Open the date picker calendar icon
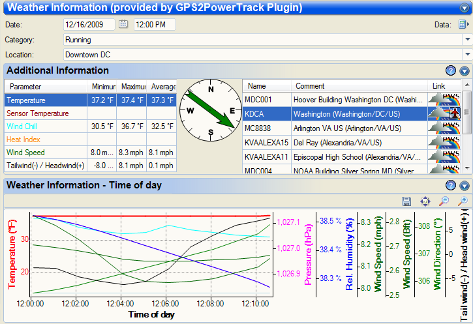The image size is (473, 324). click(x=123, y=24)
